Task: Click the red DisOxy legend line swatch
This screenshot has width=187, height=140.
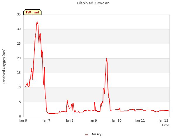Action: click(86, 135)
